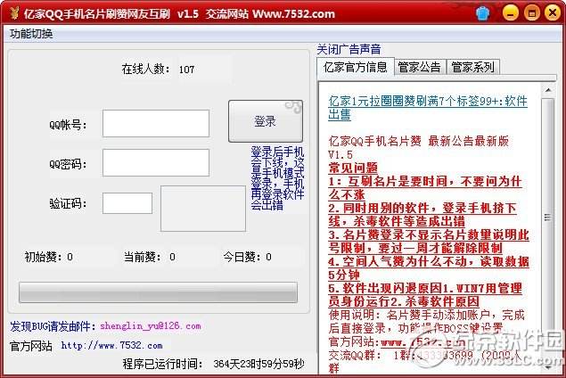Click the 关闭广告声音 link
This screenshot has height=378, width=566.
click(349, 49)
